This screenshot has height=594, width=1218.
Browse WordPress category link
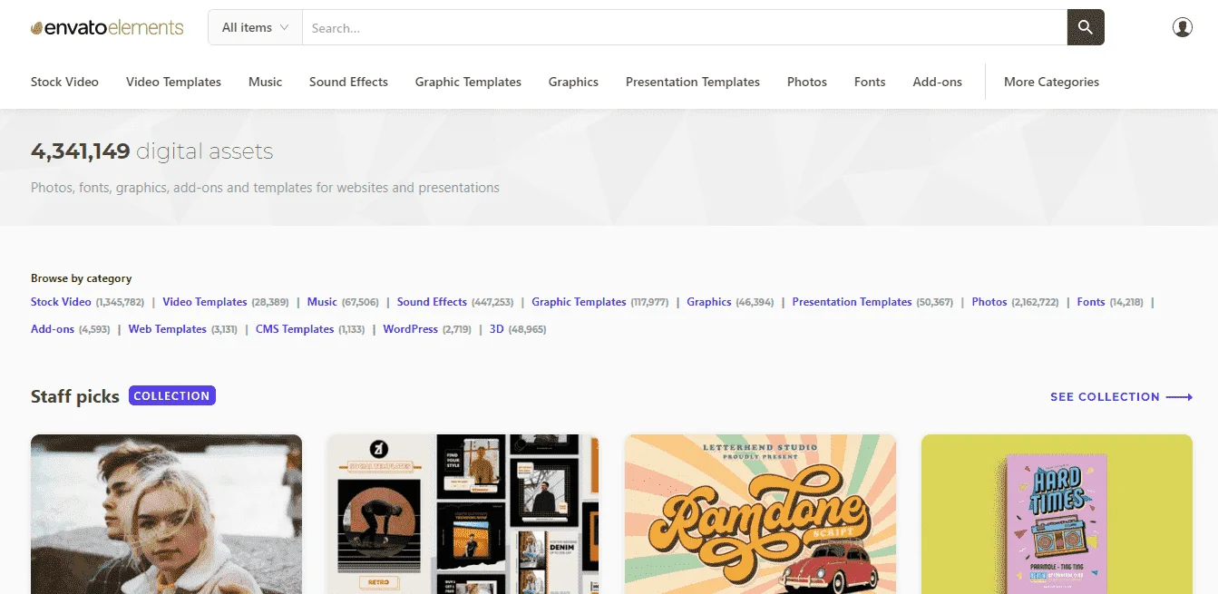click(x=410, y=329)
